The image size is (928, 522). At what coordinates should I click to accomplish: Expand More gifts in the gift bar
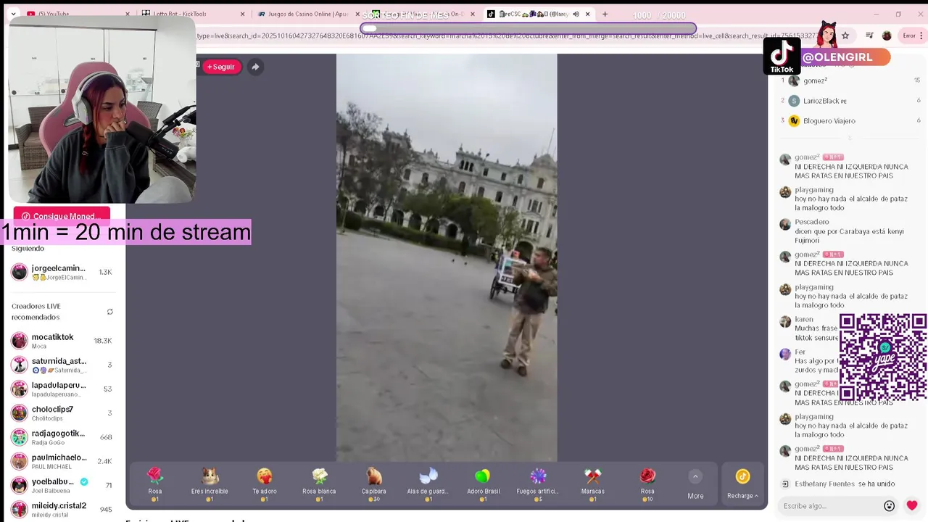tap(695, 485)
